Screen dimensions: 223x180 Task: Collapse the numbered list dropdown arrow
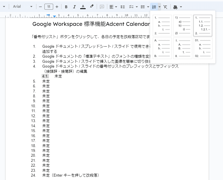coord(159,7)
